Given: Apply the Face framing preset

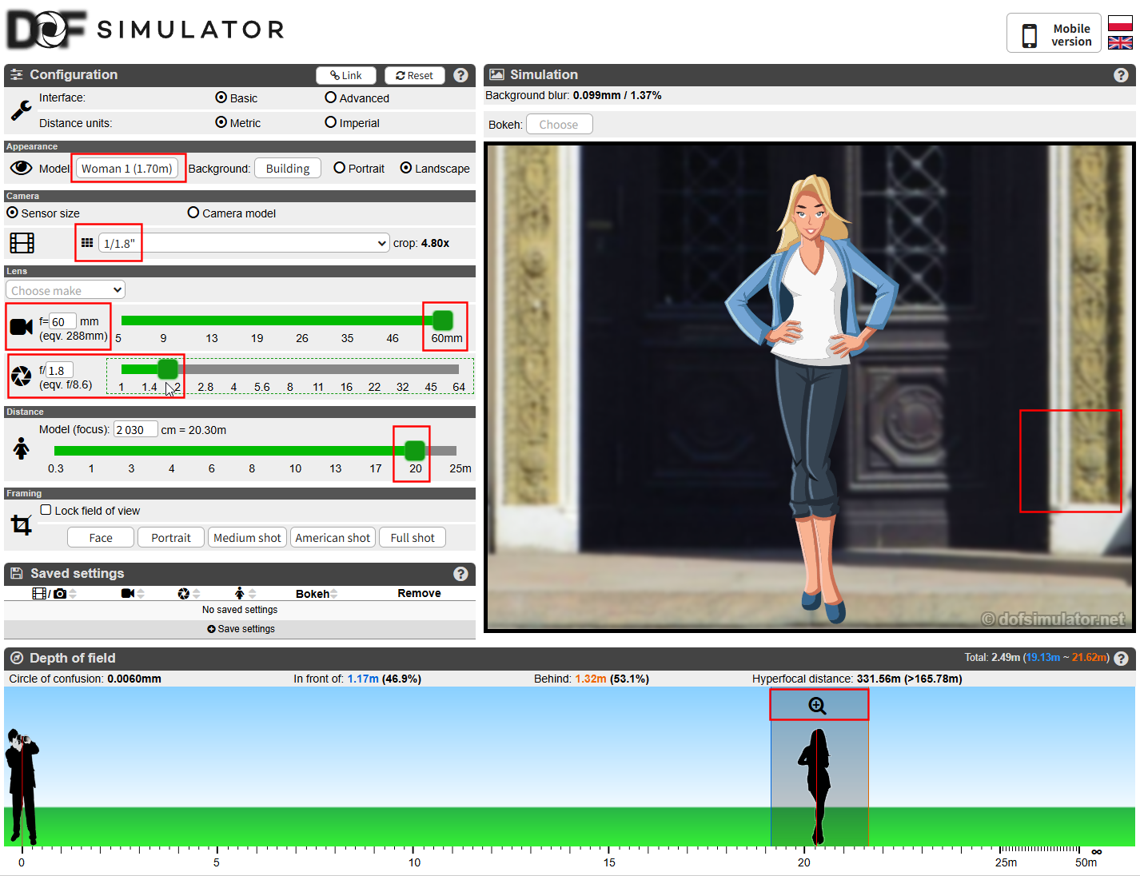Looking at the screenshot, I should (101, 538).
